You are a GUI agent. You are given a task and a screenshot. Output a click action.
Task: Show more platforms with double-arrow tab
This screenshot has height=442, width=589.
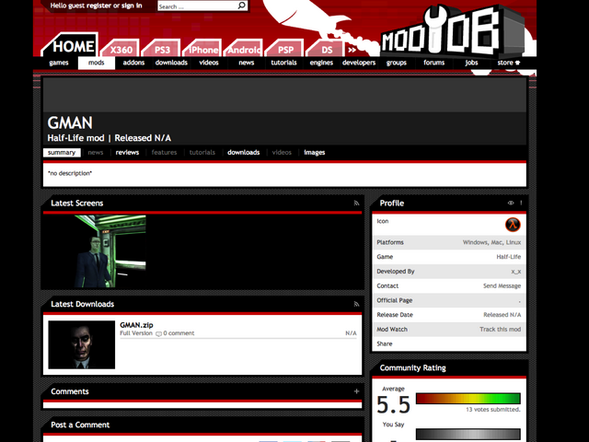tap(352, 50)
